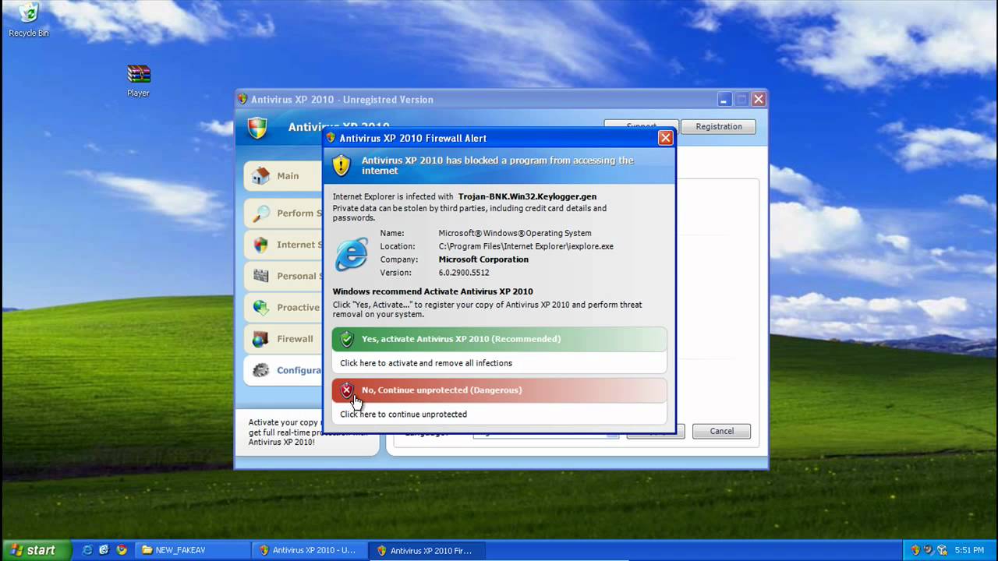Click the 5:51 PM system clock
998x561 pixels.
click(x=968, y=550)
